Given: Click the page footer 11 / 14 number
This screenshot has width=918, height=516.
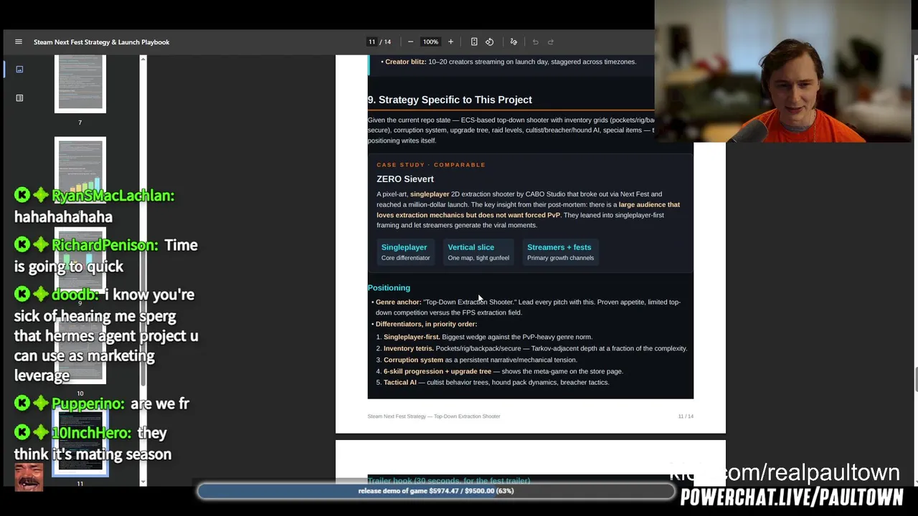Looking at the screenshot, I should click(x=686, y=416).
